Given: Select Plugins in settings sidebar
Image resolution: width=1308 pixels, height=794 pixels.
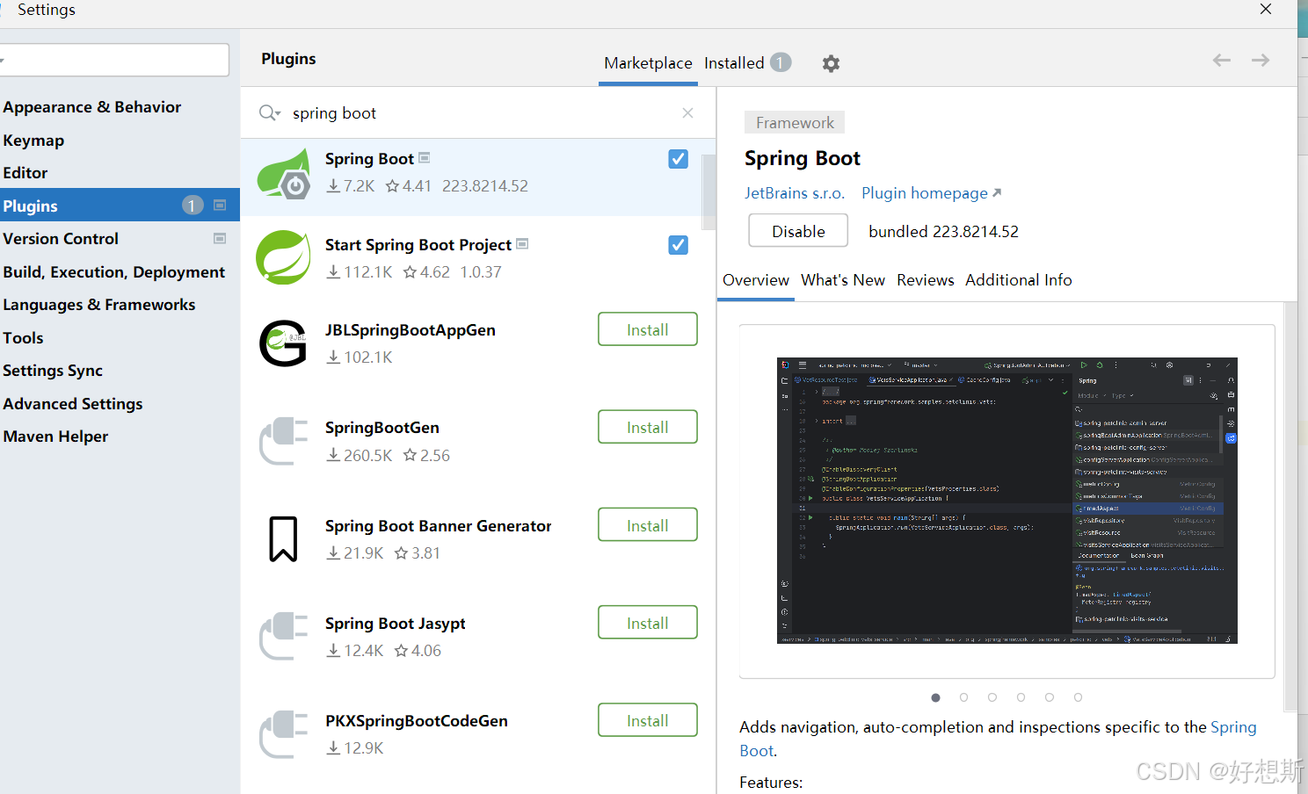Looking at the screenshot, I should point(120,206).
